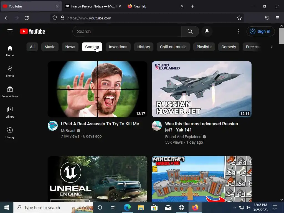This screenshot has width=284, height=213.
Task: Click the search magnifier button
Action: pos(190,31)
